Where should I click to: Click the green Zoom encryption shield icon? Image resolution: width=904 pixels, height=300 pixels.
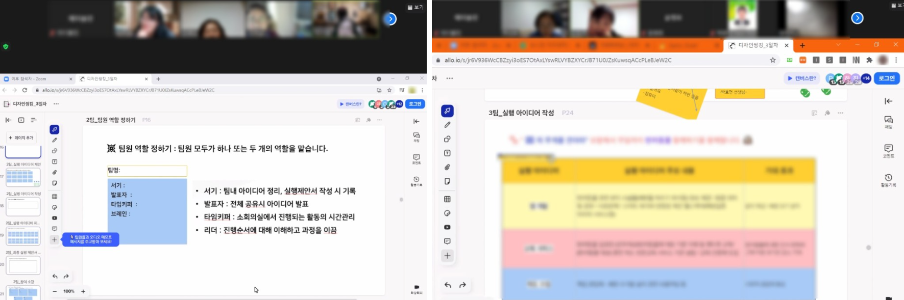(6, 46)
